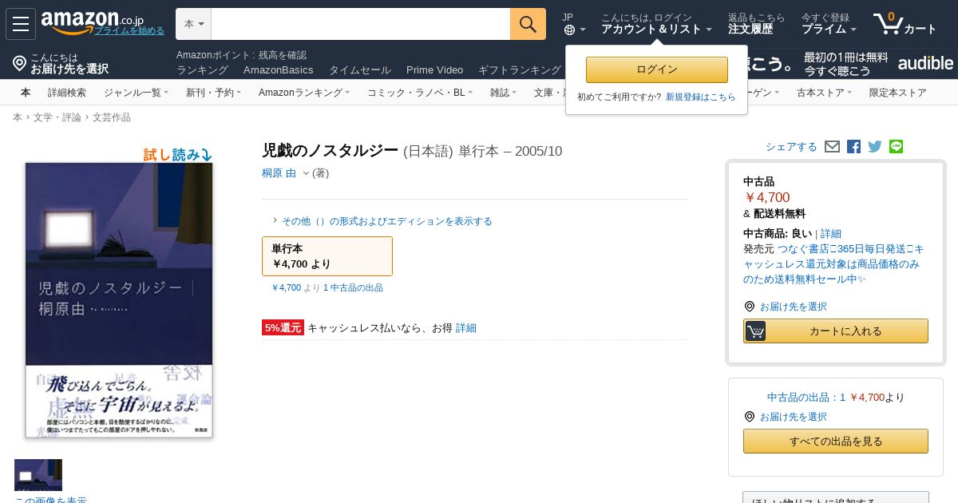
Task: Click the すべての出品を見る button
Action: pos(836,442)
